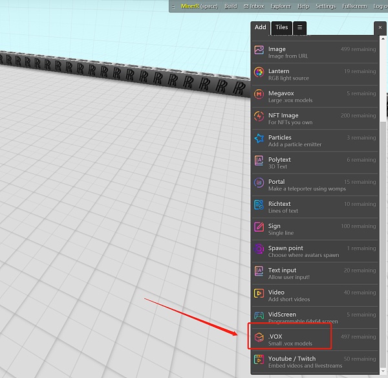Screen dimensions: 388x378
Task: Add a Megavox large model
Action: 315,96
